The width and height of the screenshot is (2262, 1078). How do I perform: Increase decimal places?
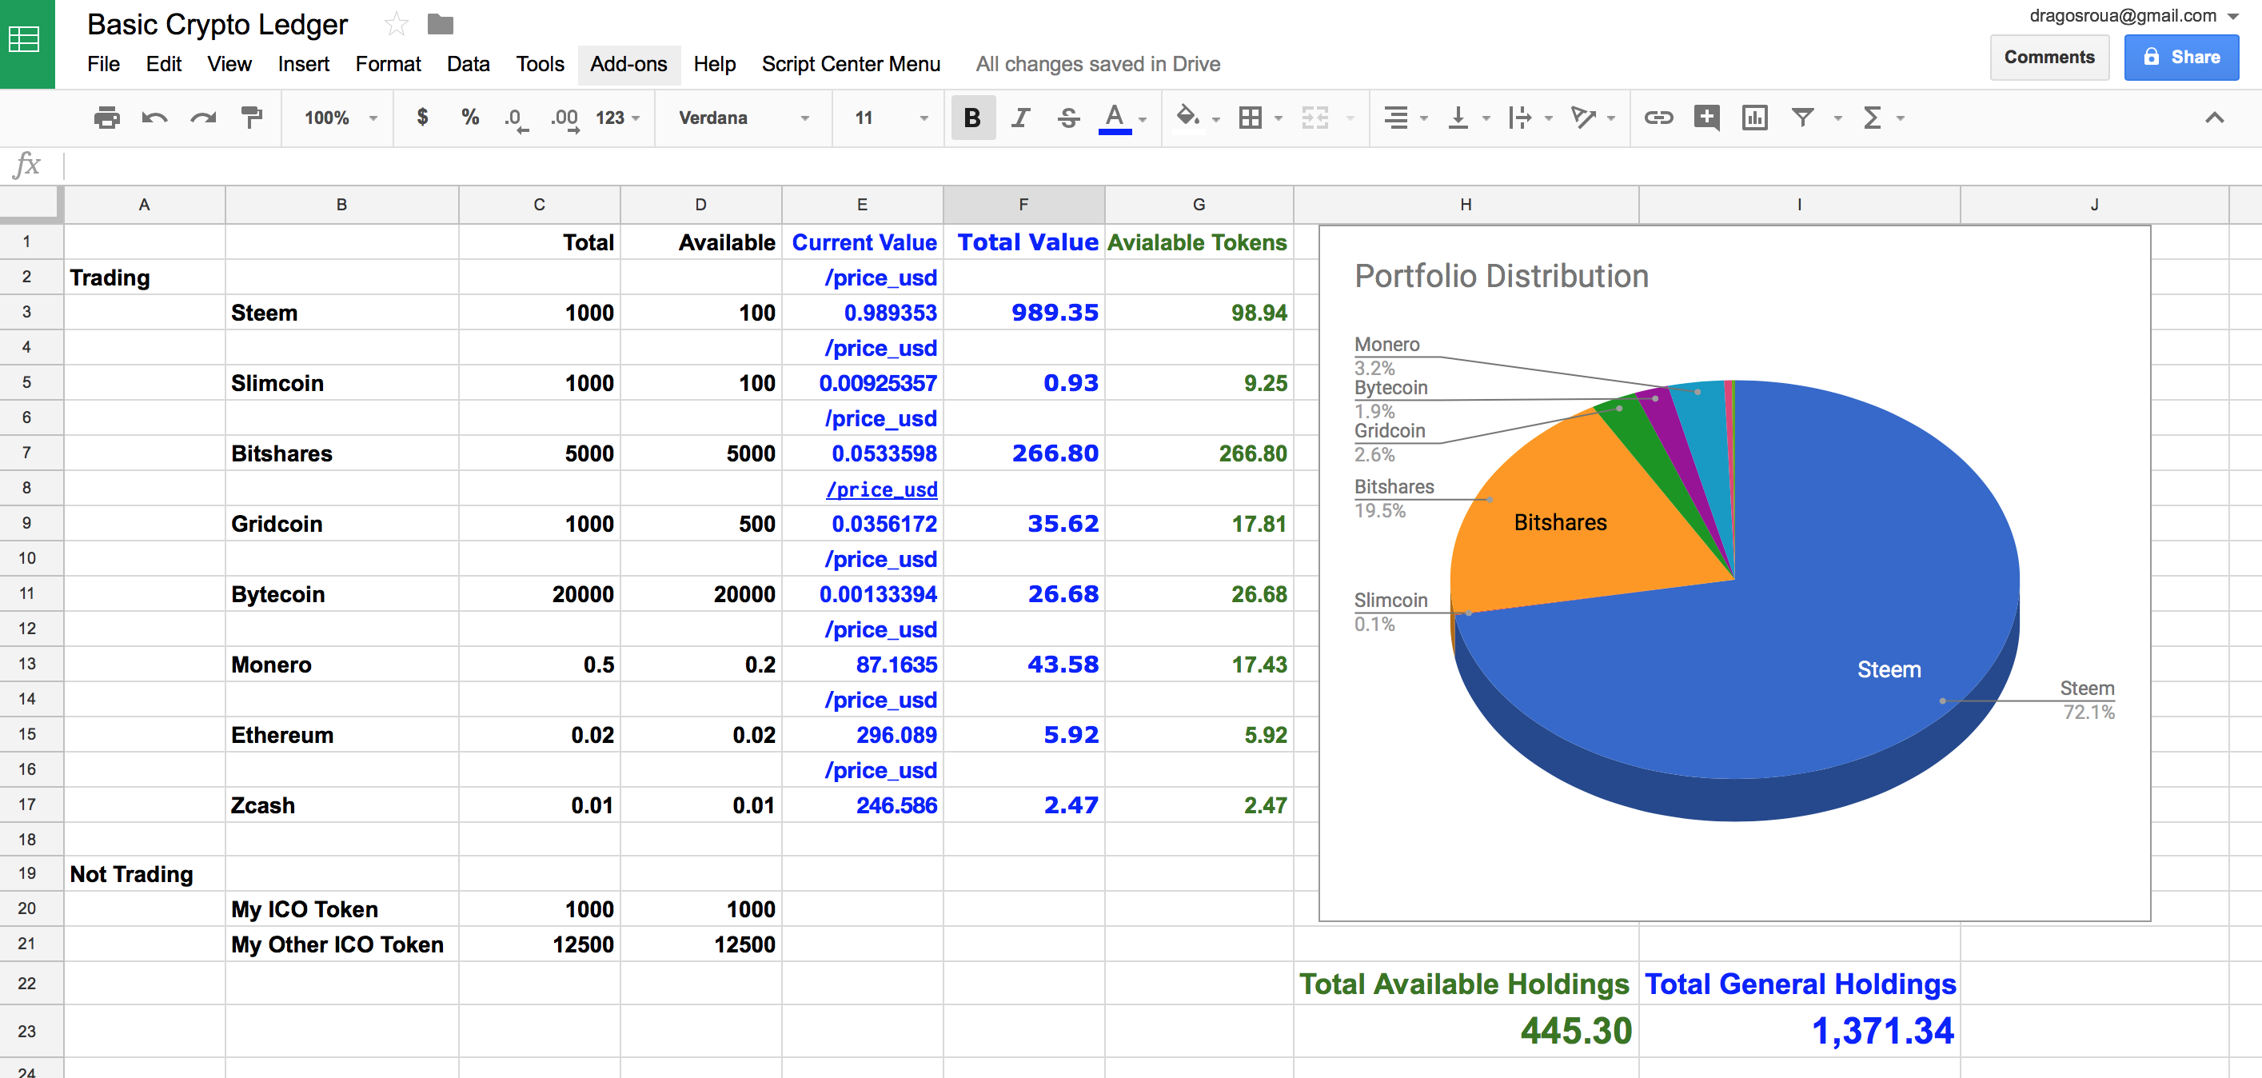[x=565, y=118]
